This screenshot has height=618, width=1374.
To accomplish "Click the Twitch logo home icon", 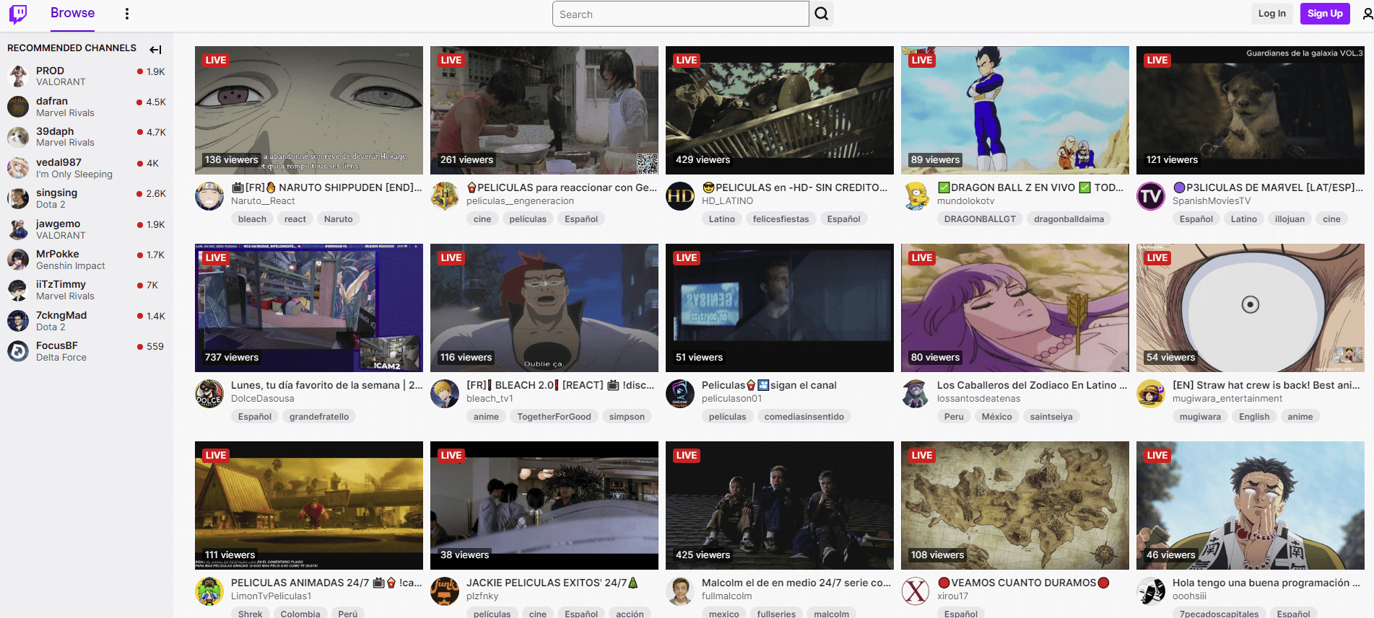I will click(x=18, y=14).
